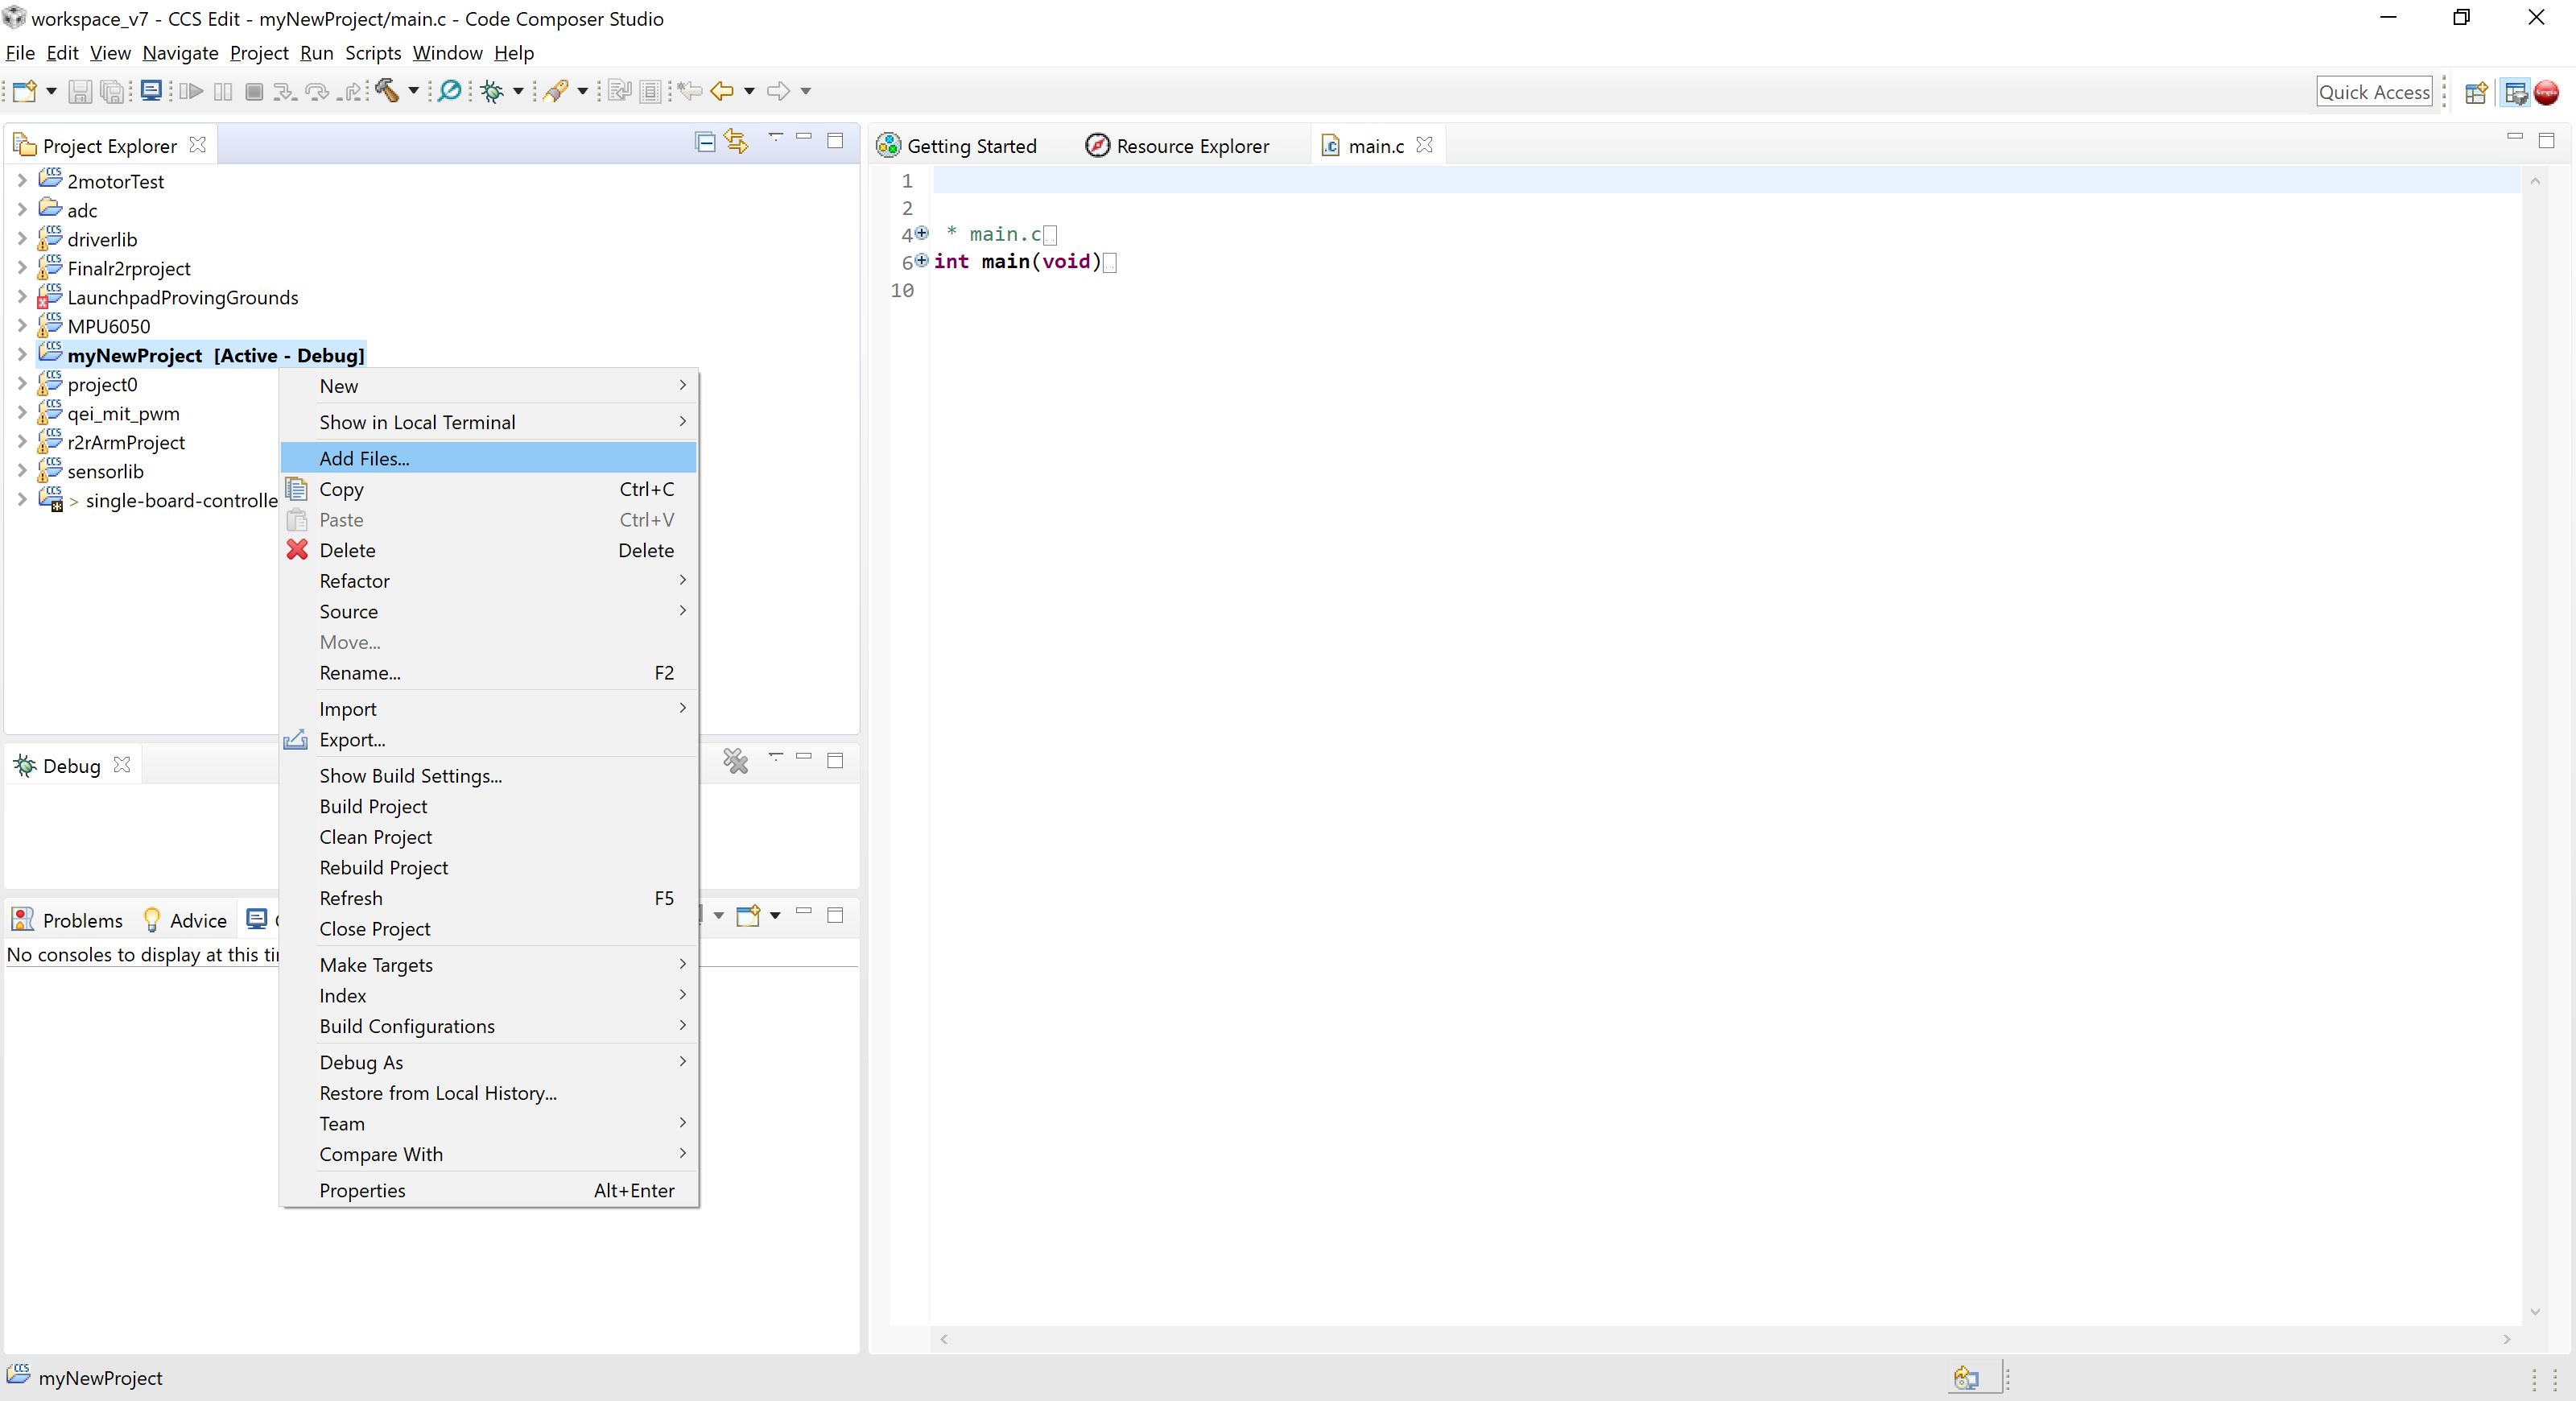This screenshot has width=2576, height=1401.
Task: Click the Terminate (stop) toolbar icon
Action: pos(253,91)
